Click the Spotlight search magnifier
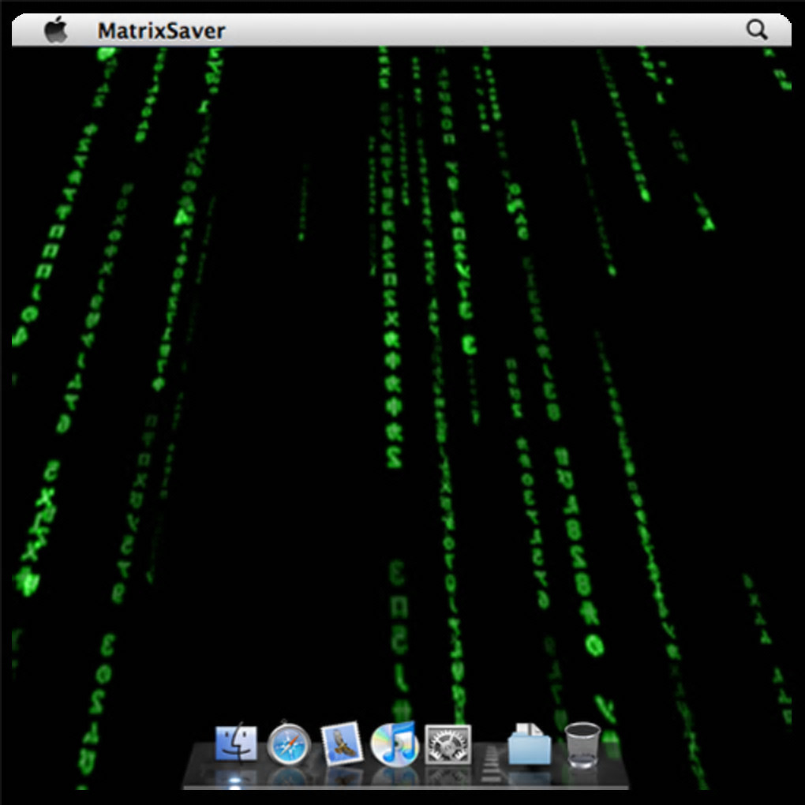 pyautogui.click(x=757, y=30)
